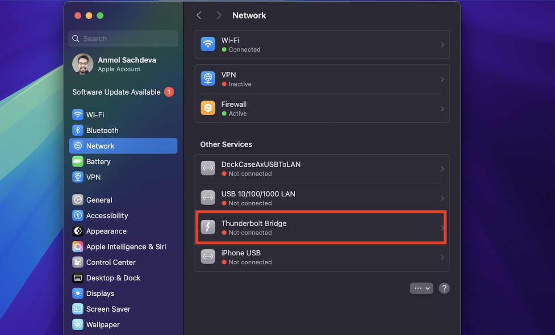
Task: Open the Displays settings icon
Action: point(78,293)
